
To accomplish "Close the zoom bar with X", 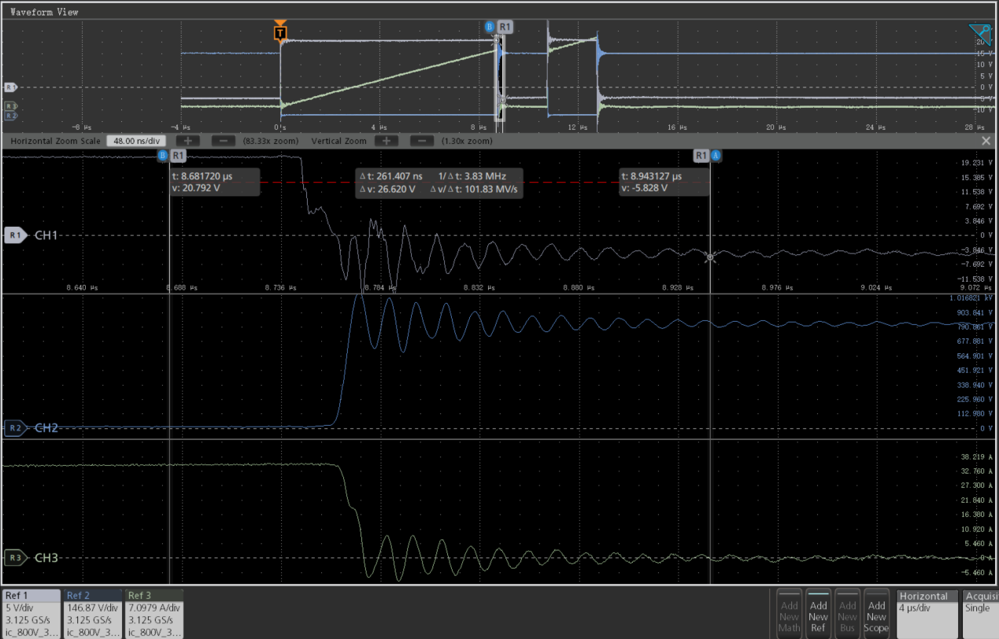I will tap(986, 141).
